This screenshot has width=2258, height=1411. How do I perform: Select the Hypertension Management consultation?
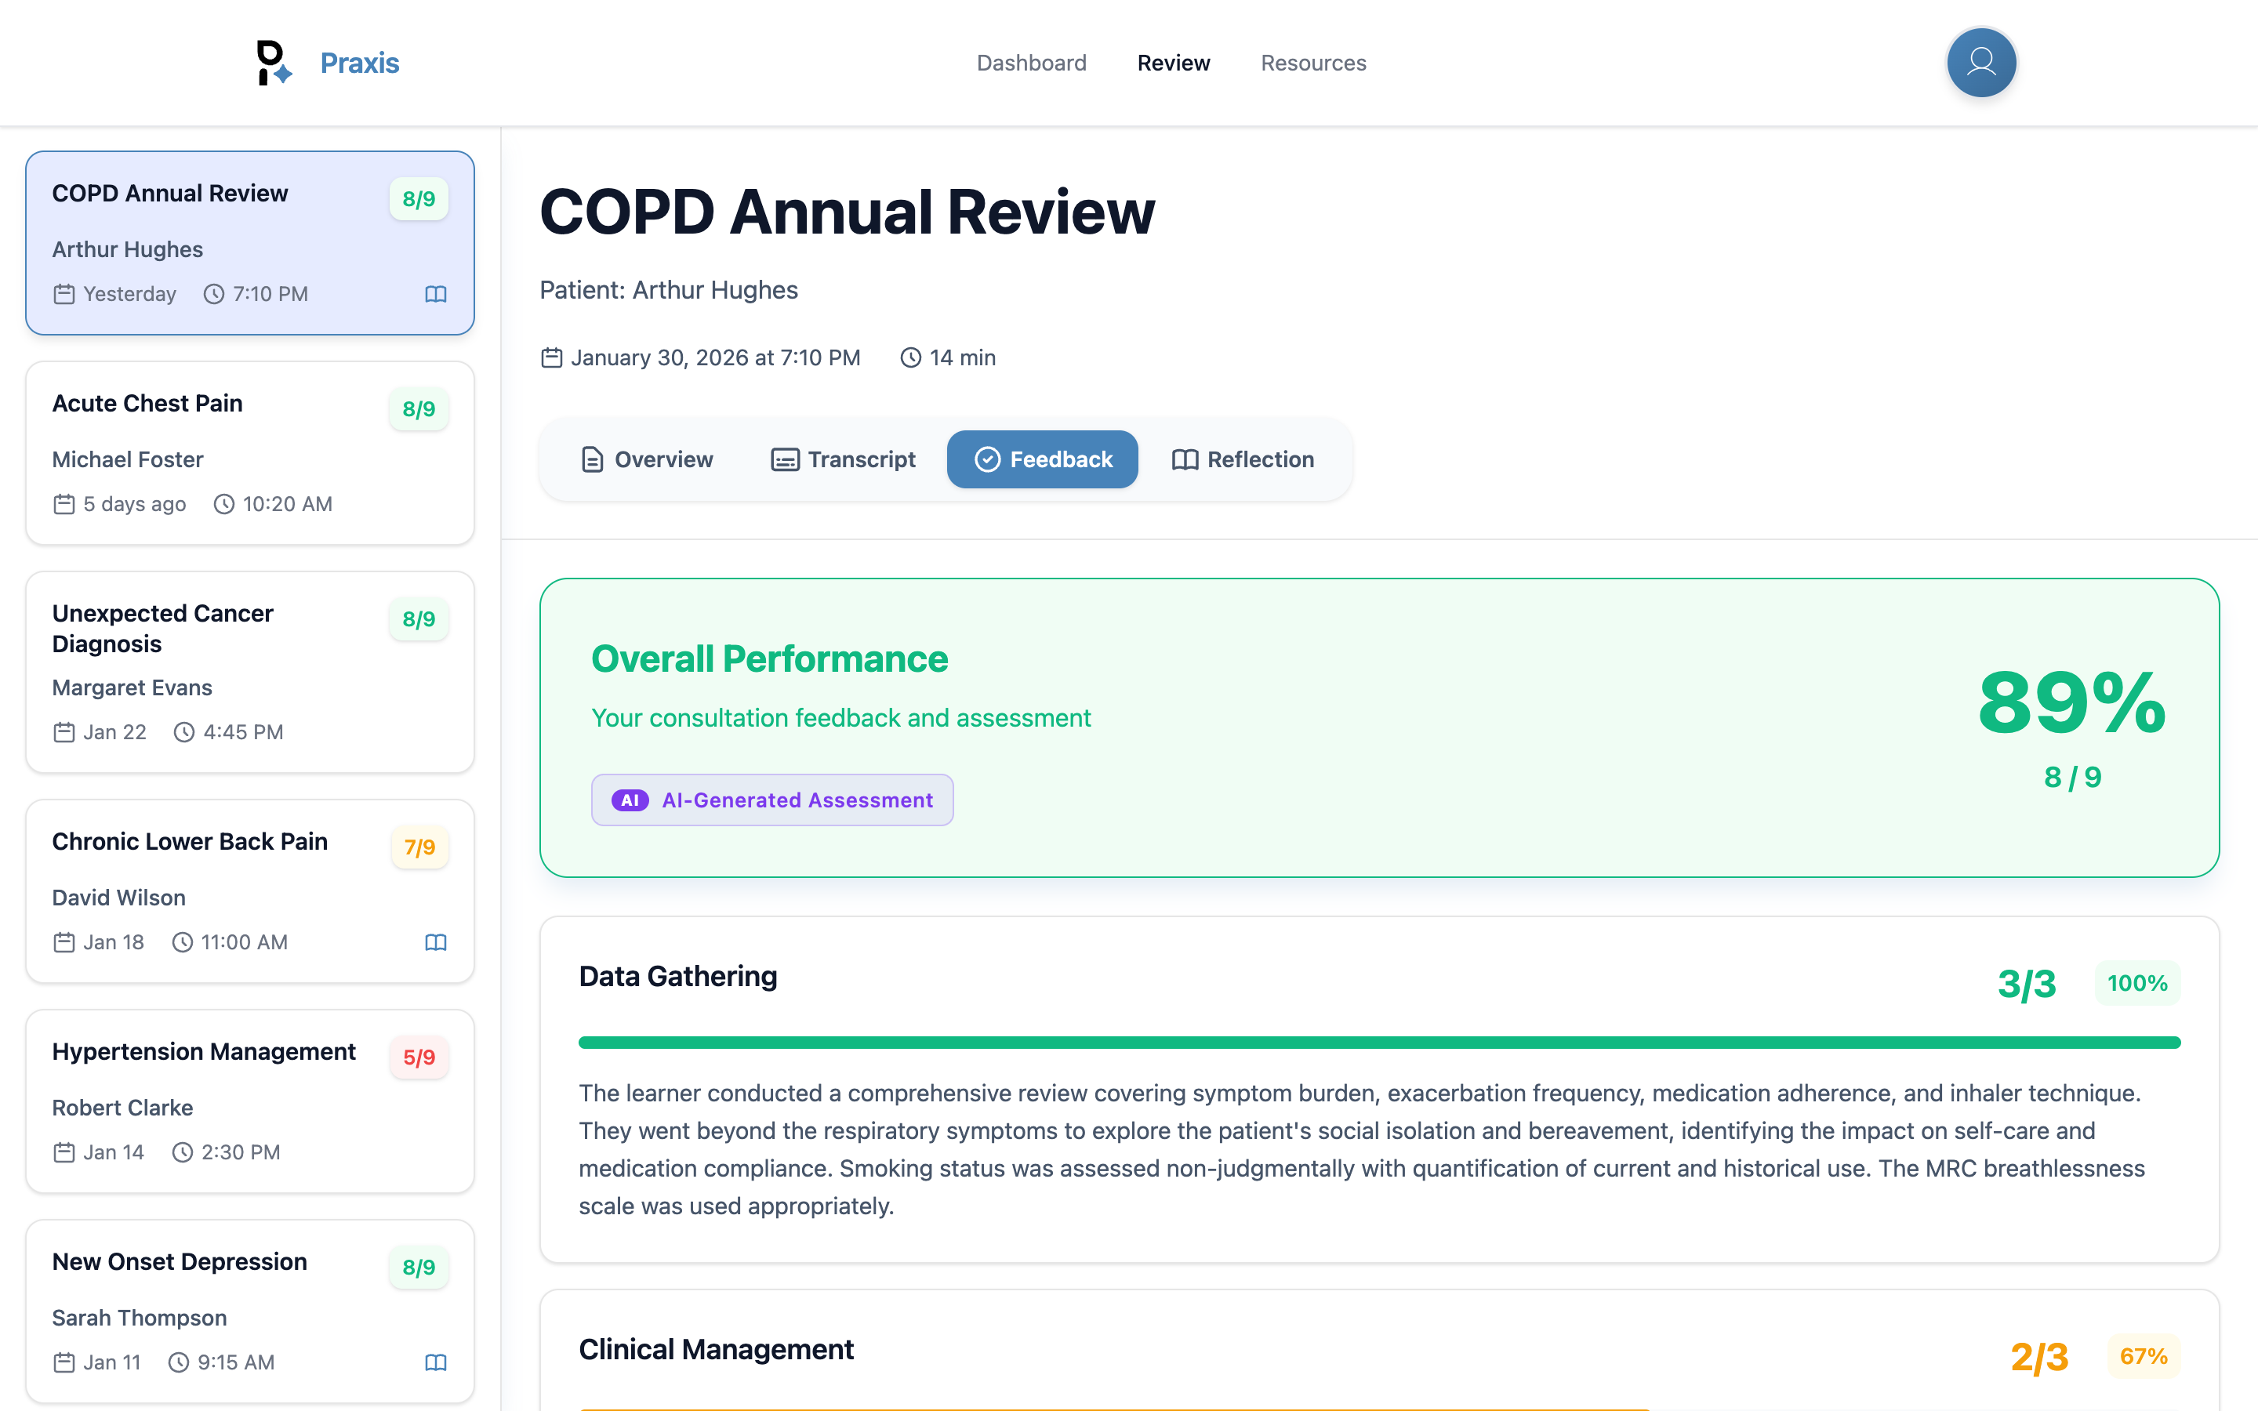click(249, 1103)
